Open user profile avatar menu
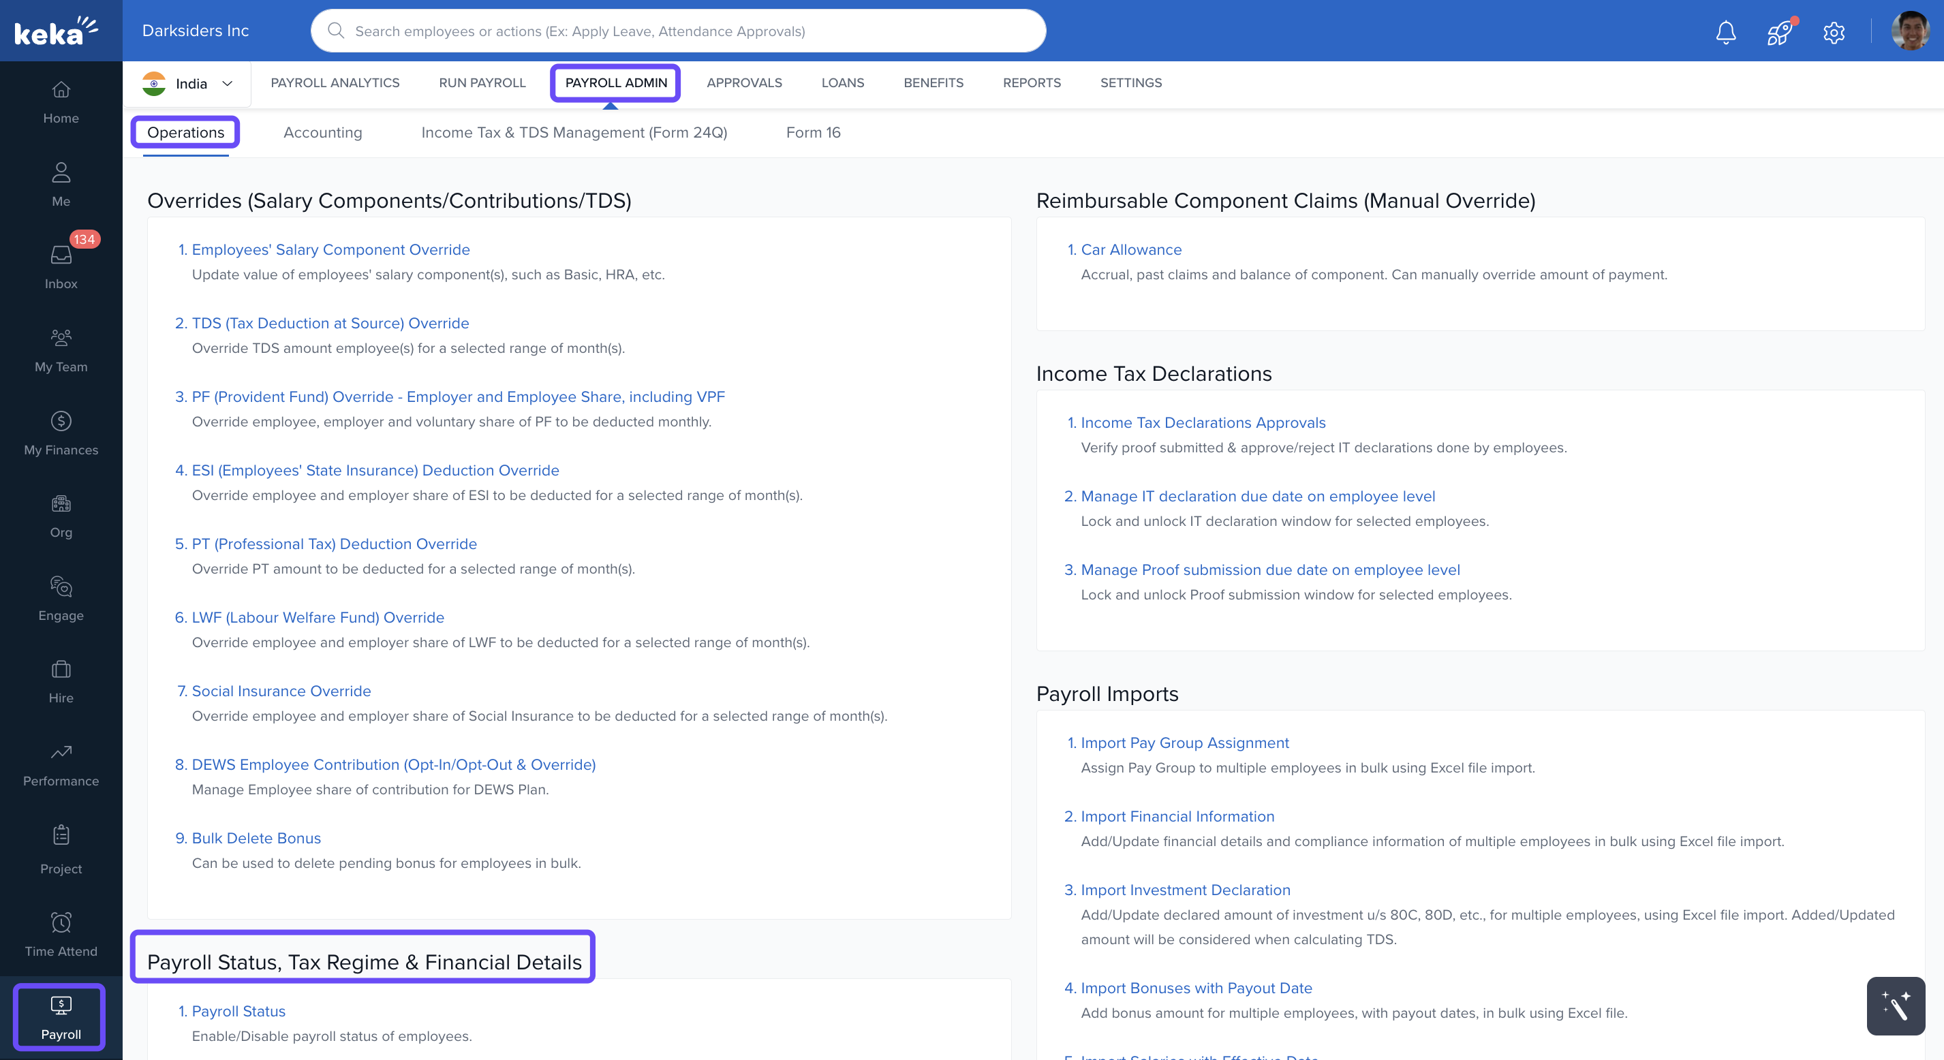 point(1909,32)
